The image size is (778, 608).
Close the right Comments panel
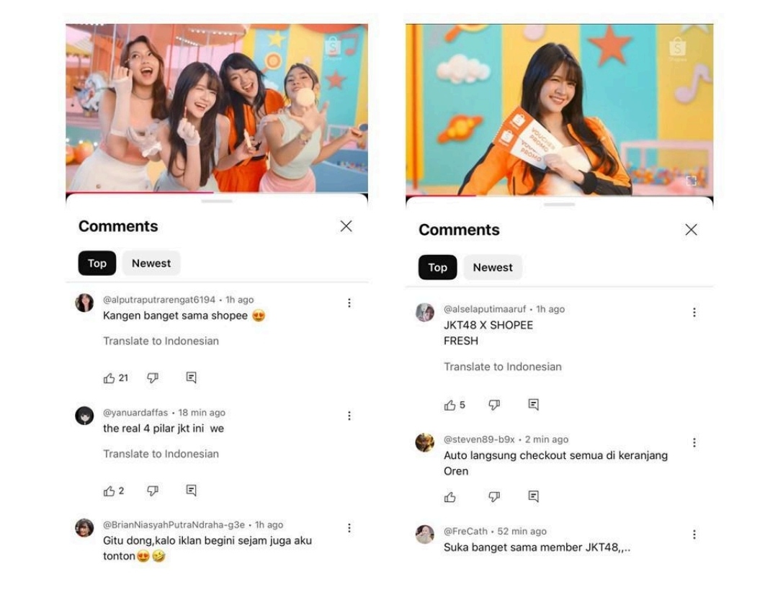coord(691,230)
